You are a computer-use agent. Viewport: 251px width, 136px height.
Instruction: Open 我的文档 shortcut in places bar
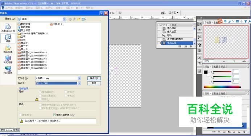point(8,49)
